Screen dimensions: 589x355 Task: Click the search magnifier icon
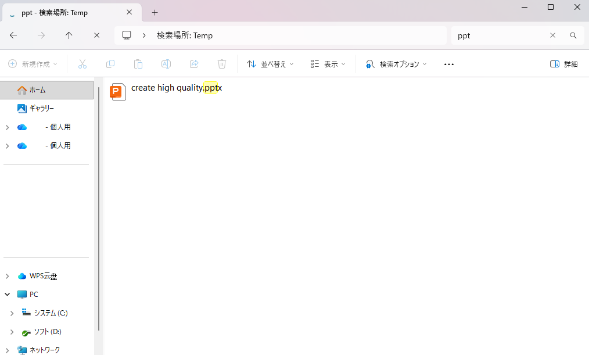click(573, 35)
